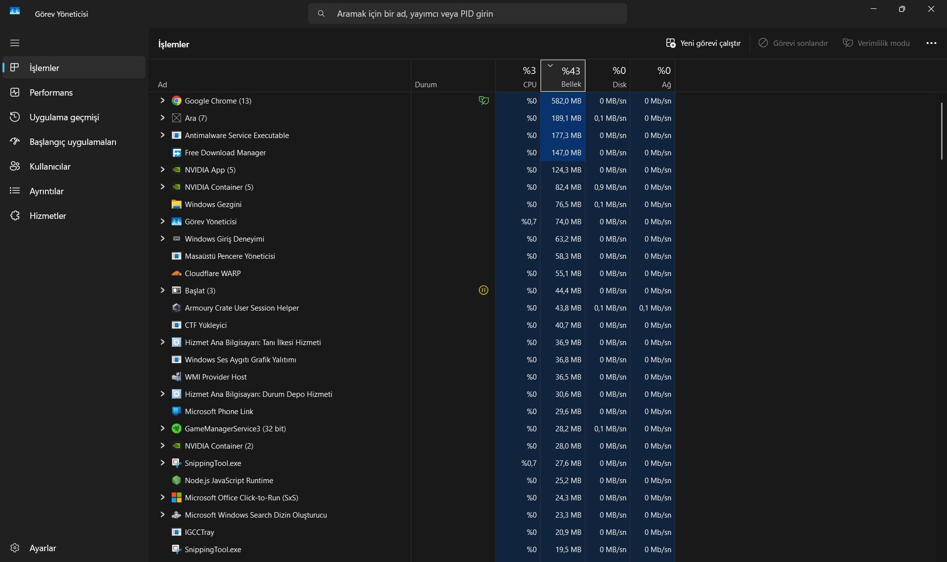Image resolution: width=947 pixels, height=562 pixels.
Task: Open the Kullanıcılar page
Action: pyautogui.click(x=74, y=166)
